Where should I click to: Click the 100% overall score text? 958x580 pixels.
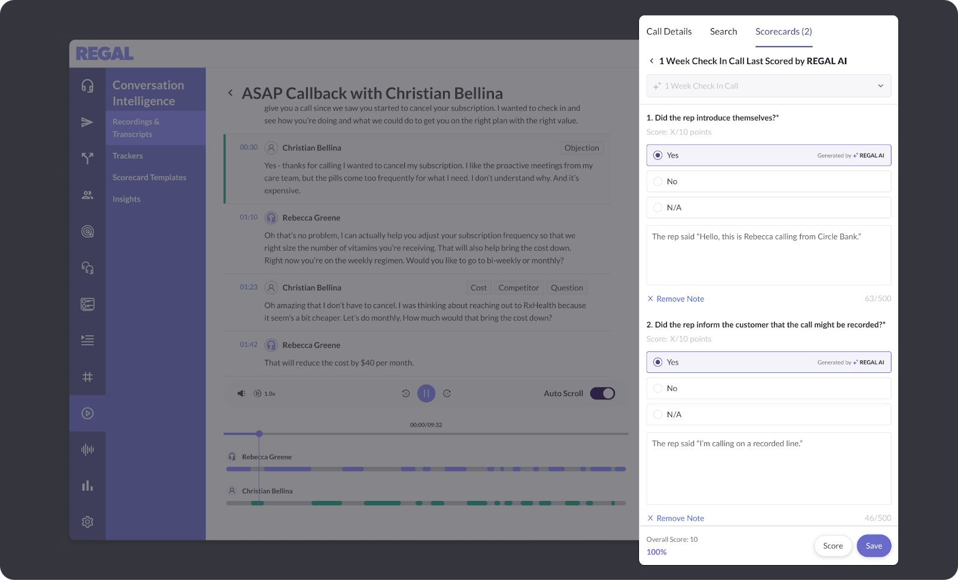[656, 552]
